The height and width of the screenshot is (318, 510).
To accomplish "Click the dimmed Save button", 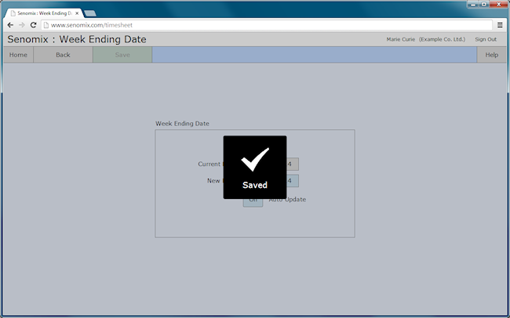I will pos(122,55).
